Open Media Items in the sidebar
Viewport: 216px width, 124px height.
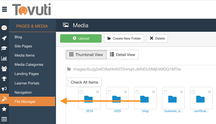tap(24, 55)
